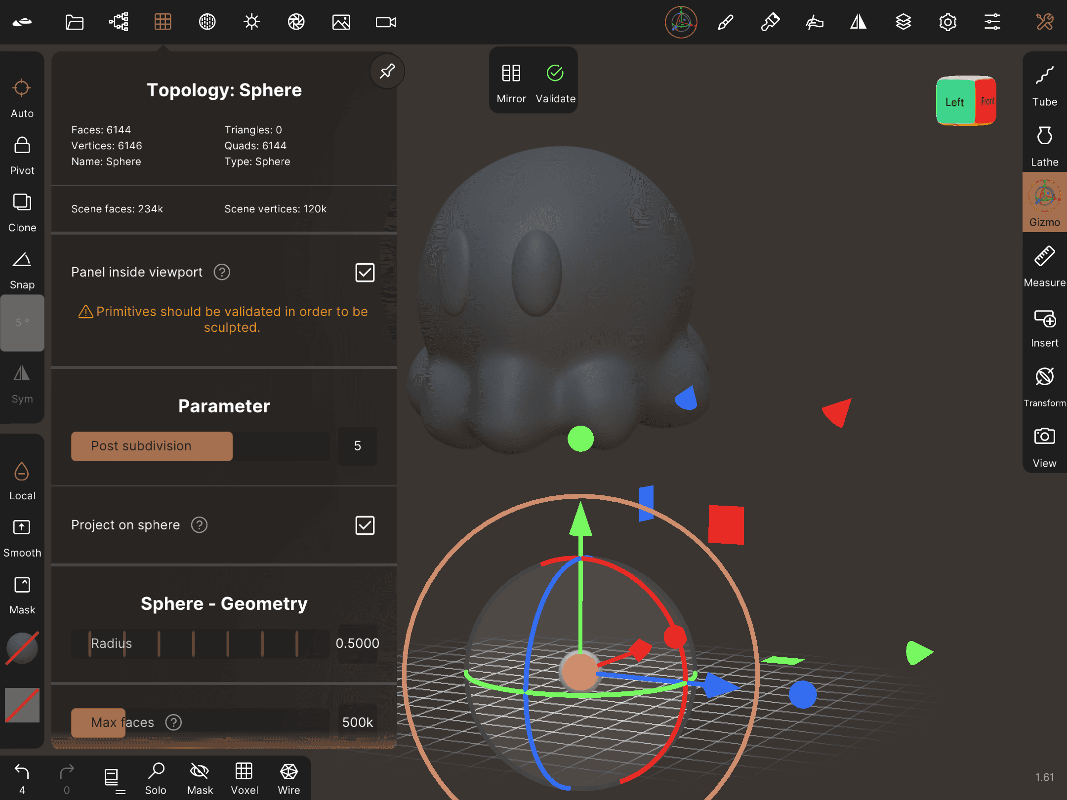
Task: Expand the Symmetry settings menu
Action: click(859, 22)
